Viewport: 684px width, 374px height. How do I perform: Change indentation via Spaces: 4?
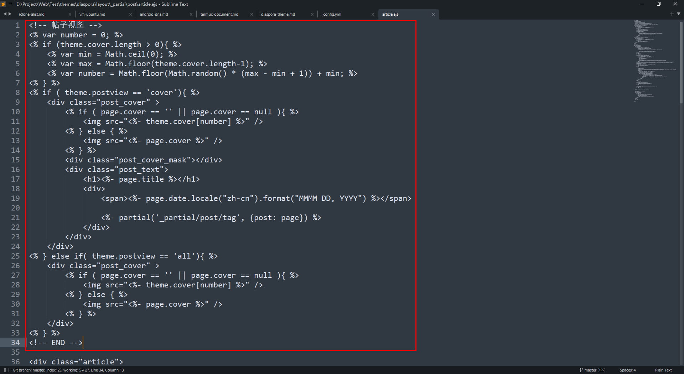[627, 370]
